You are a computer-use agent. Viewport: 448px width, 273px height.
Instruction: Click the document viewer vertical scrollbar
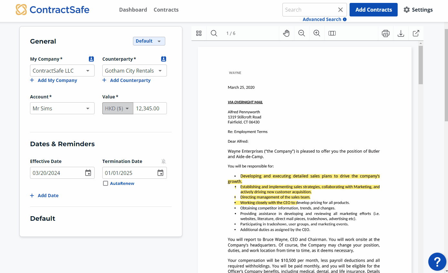tap(421, 65)
